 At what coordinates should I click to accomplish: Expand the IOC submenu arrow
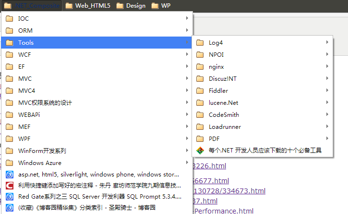point(187,18)
